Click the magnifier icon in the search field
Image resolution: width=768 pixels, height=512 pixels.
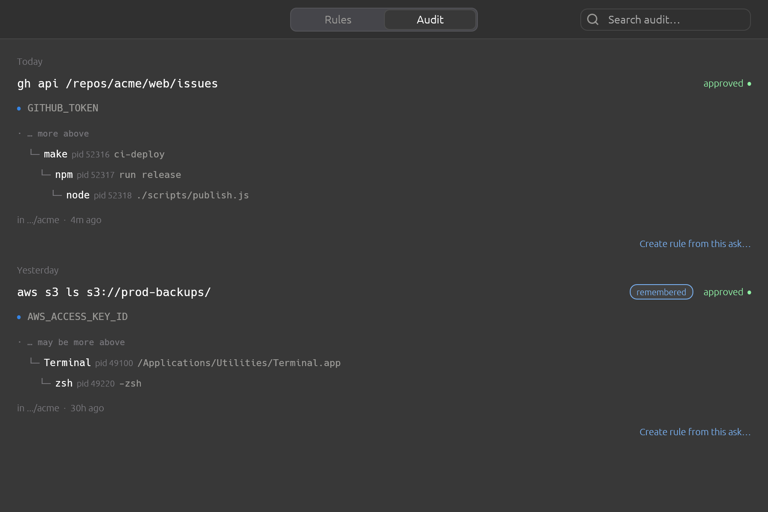pos(593,20)
